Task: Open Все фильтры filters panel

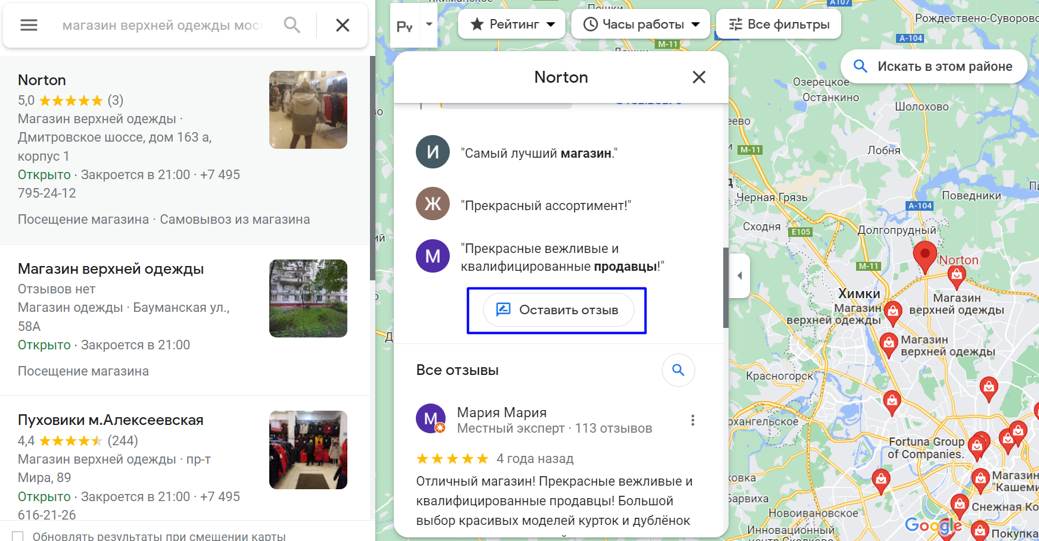Action: click(x=779, y=24)
